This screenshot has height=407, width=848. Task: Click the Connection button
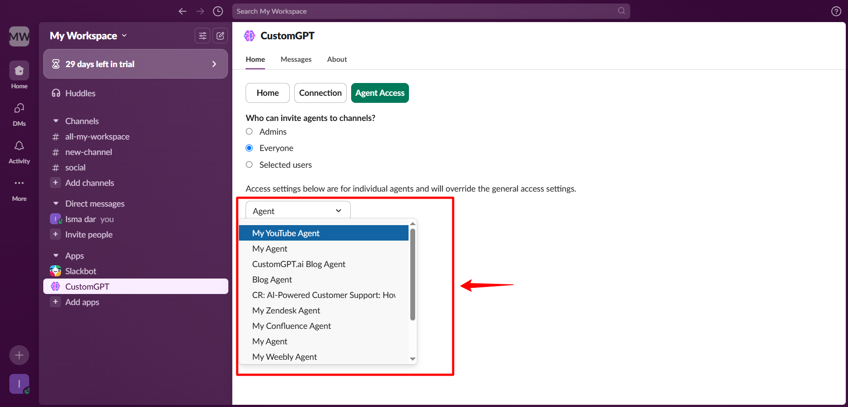[x=320, y=93]
